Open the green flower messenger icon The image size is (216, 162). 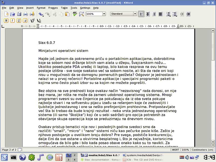click(32, 157)
